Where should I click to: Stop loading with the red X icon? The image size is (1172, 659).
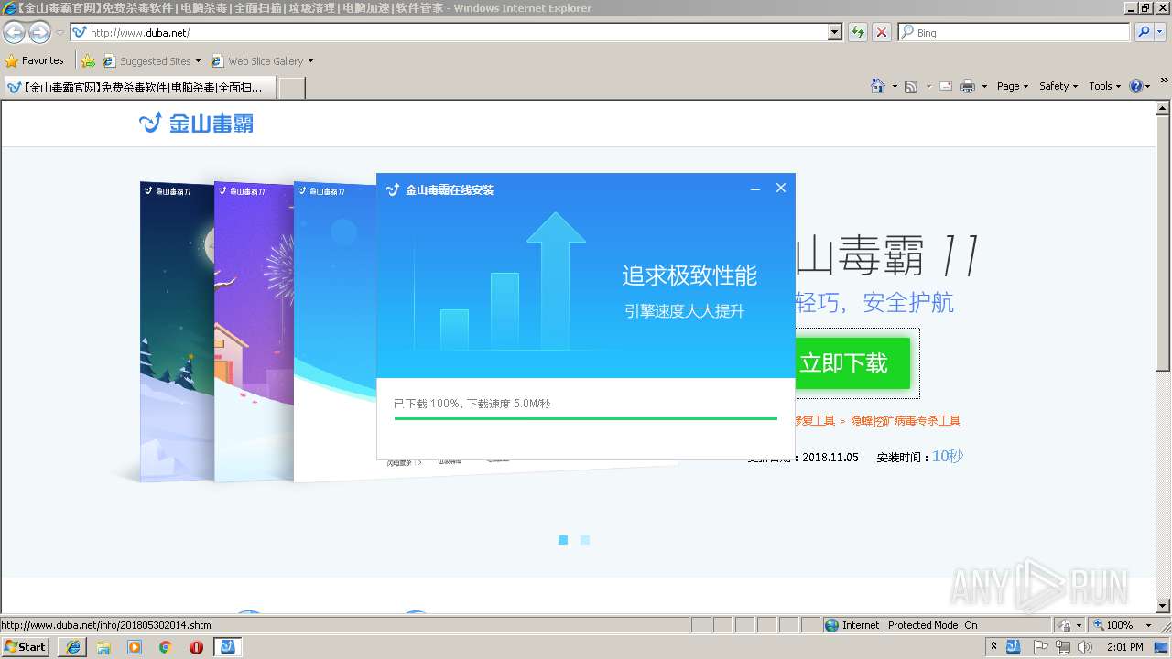point(881,32)
